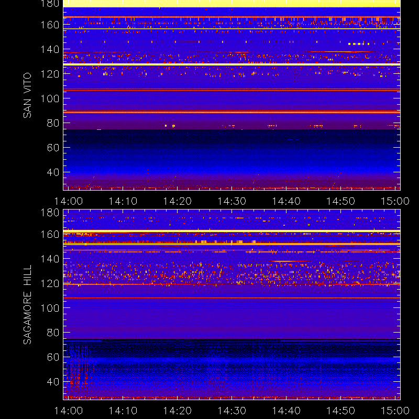Viewport: 419px width, 419px height.
Task: Select the 100 label on SAN VITO axis
Action: 50,98
